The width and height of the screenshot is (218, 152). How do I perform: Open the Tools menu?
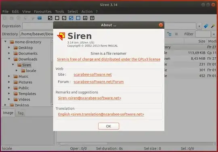click(x=59, y=11)
